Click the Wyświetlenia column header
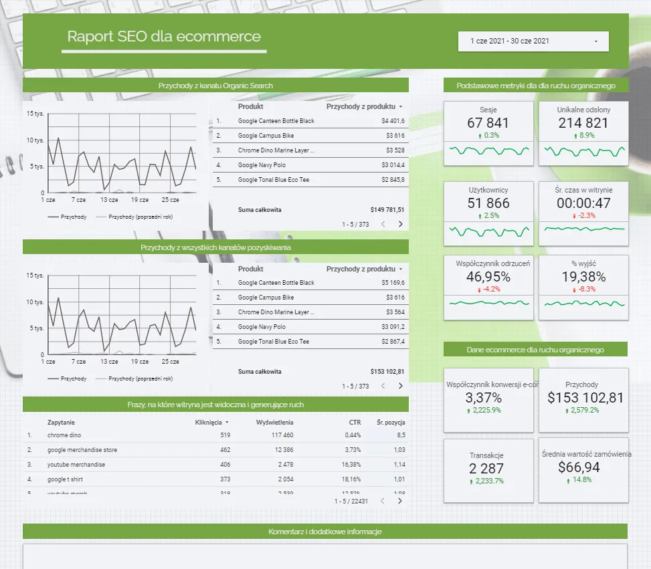 (x=274, y=423)
